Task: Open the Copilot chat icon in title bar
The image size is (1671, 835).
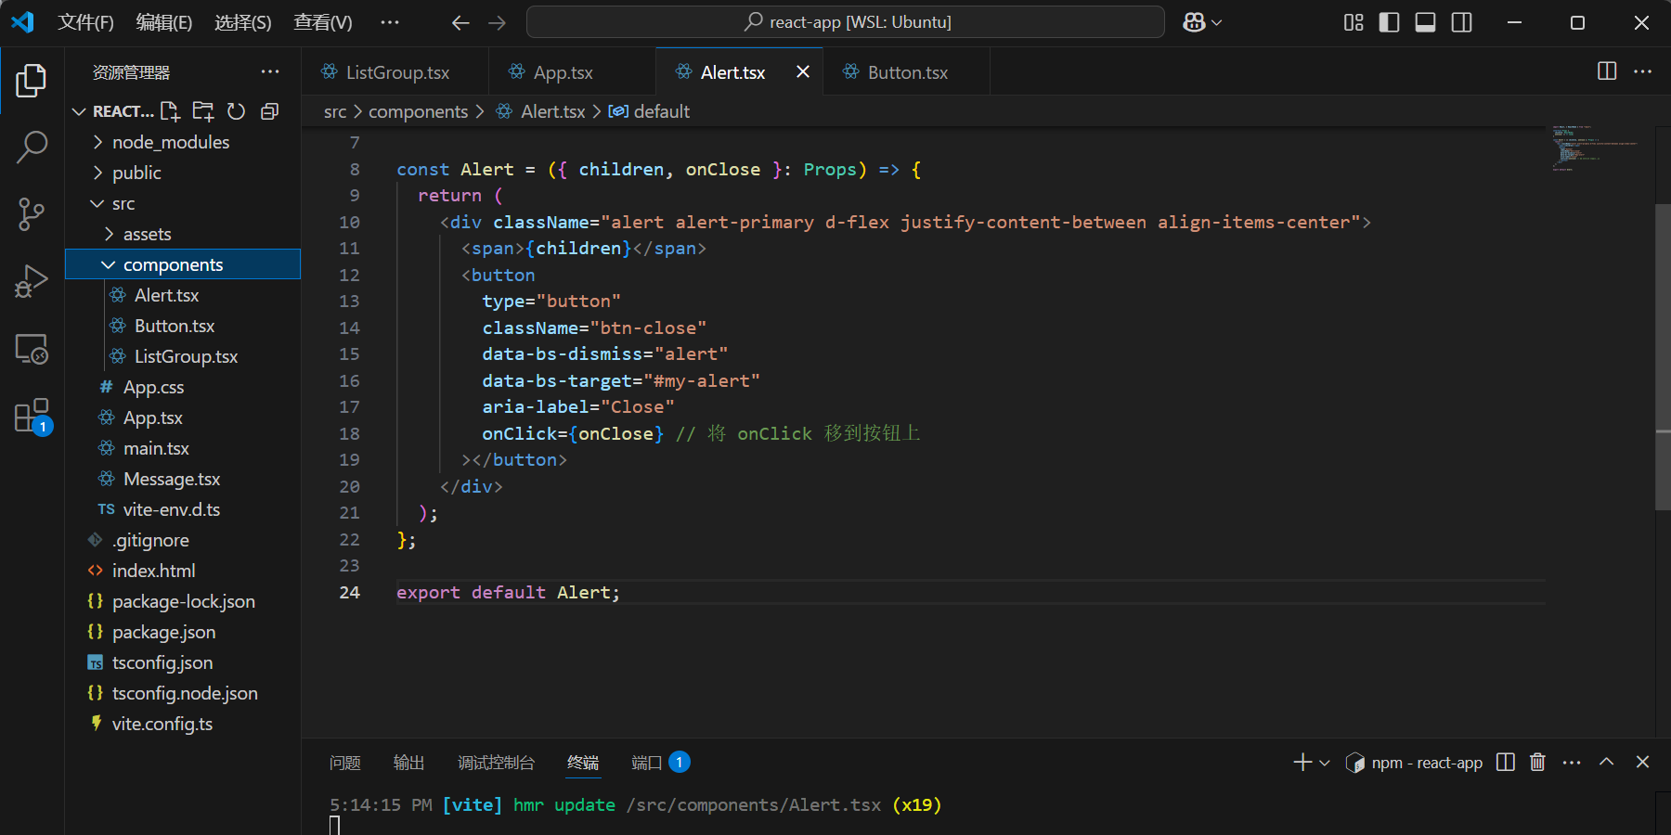Action: coord(1194,22)
